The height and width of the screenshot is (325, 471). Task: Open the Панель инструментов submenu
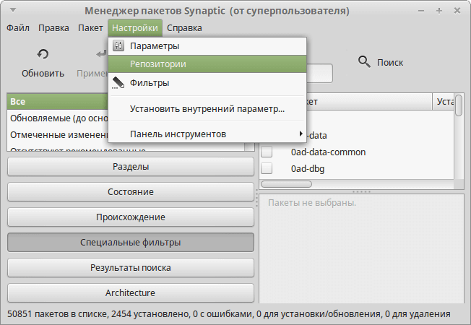(207, 134)
